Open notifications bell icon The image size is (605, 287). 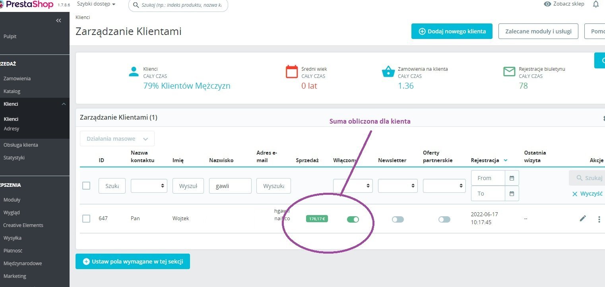click(595, 4)
